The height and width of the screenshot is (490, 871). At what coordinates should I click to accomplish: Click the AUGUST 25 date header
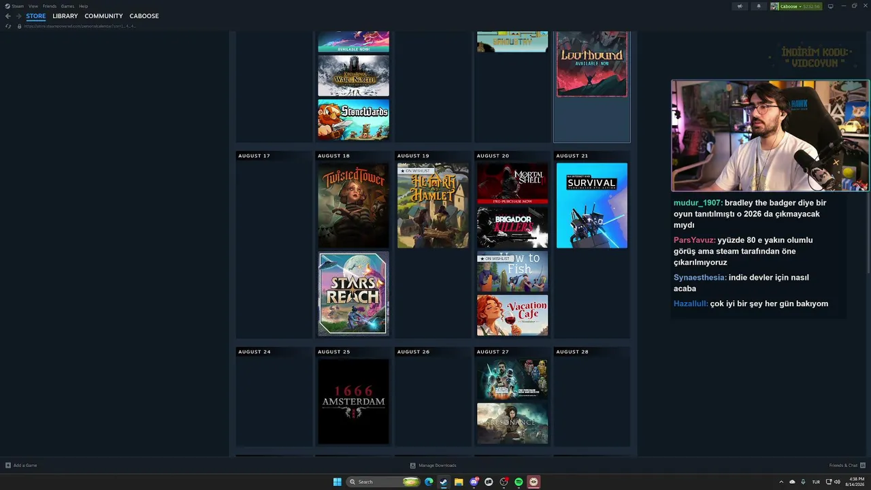point(333,352)
